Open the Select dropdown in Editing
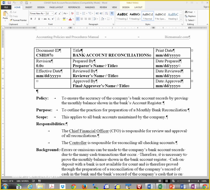This screenshot has width=210, height=190. 190,20
